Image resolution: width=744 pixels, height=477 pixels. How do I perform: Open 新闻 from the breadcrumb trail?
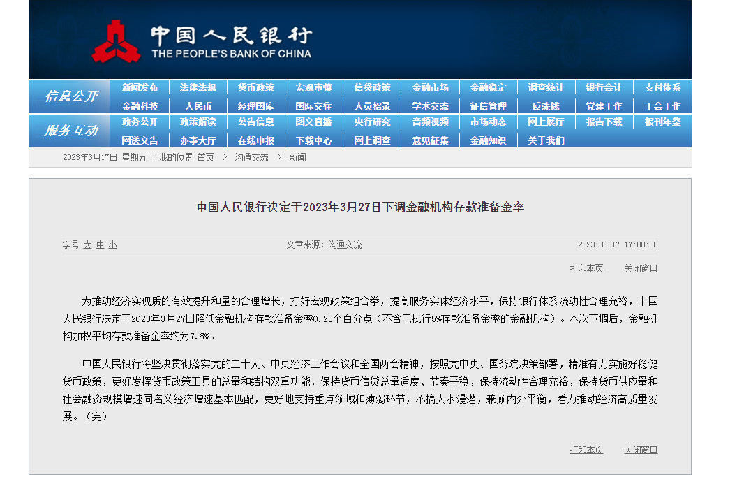pyautogui.click(x=299, y=156)
